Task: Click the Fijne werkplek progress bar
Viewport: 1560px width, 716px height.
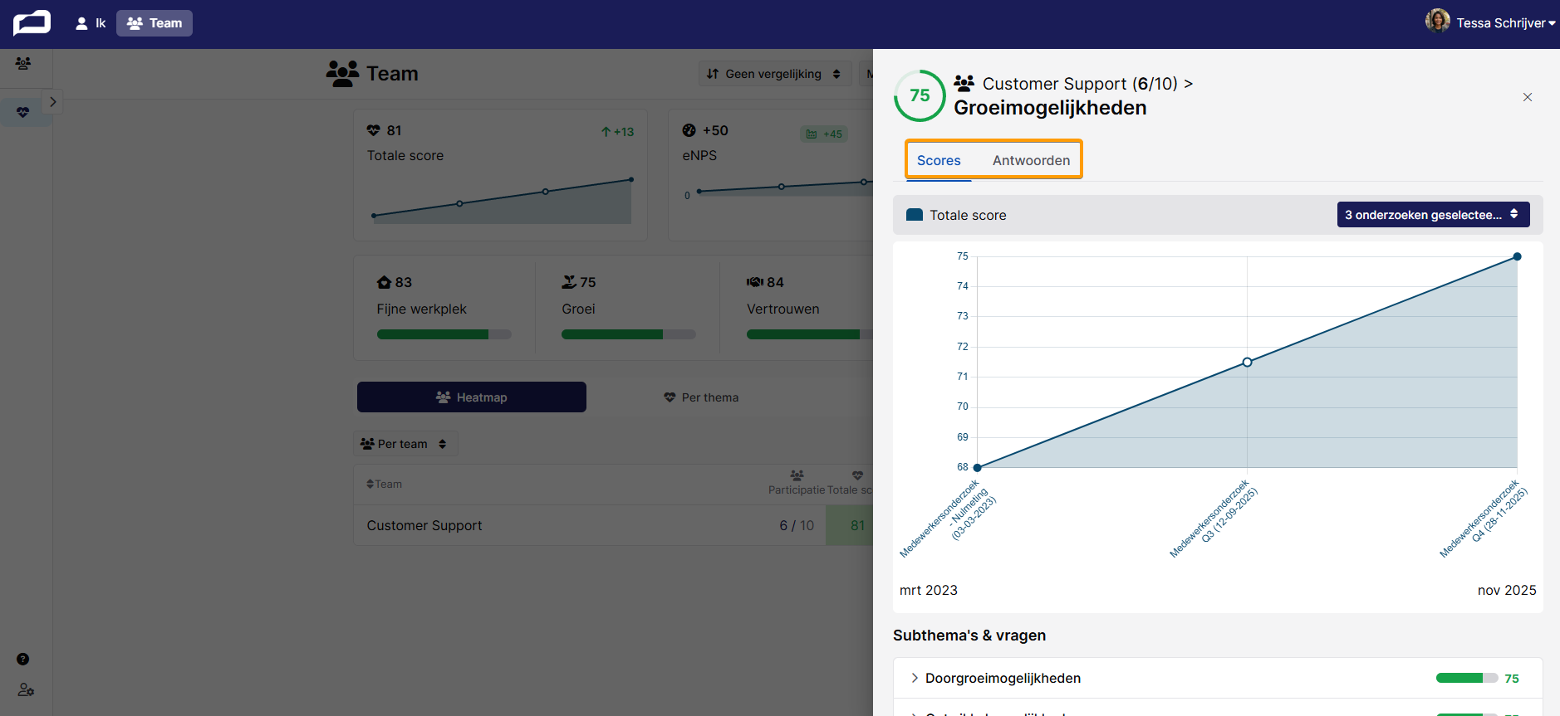Action: 444,334
